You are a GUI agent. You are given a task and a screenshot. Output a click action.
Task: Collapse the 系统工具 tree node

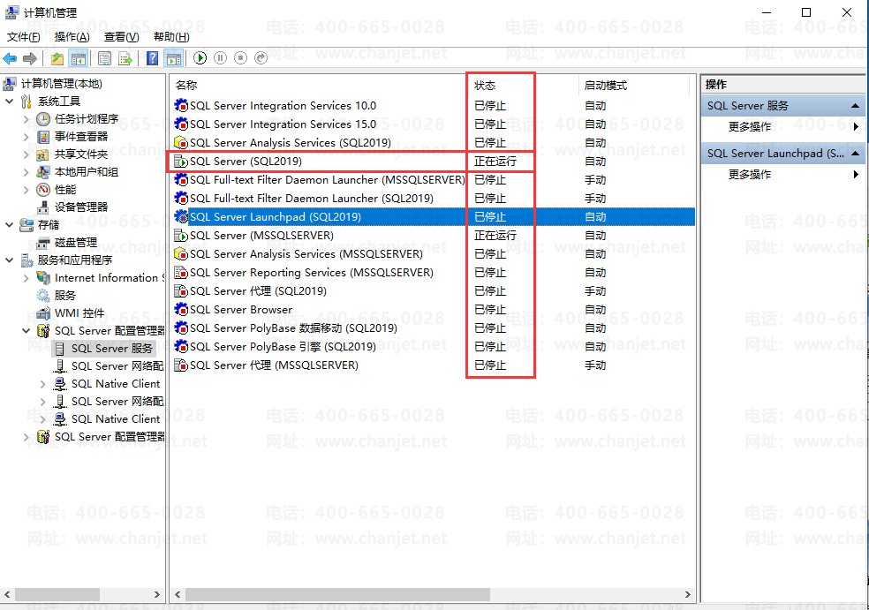point(9,102)
